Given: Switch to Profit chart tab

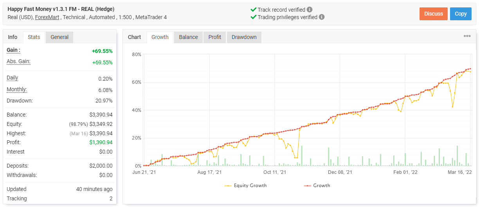Looking at the screenshot, I should (x=214, y=37).
